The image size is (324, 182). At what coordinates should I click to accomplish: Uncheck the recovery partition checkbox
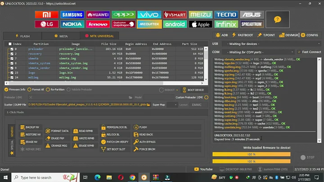tap(12, 54)
